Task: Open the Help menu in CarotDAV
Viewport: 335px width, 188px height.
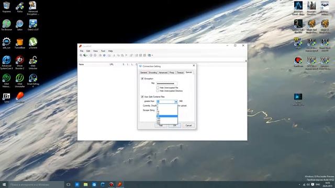Action: tap(110, 51)
